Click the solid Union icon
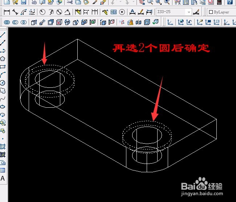Screen dimensions: 236x202 (x=7, y=22)
